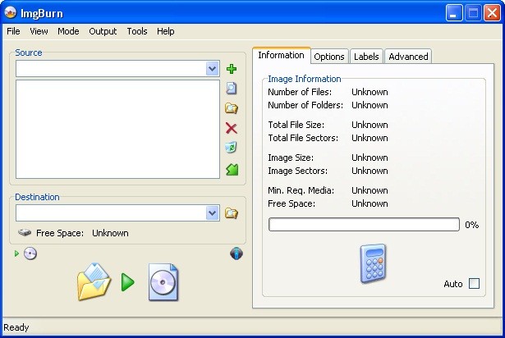Click the empty Source file list box

[x=117, y=129]
